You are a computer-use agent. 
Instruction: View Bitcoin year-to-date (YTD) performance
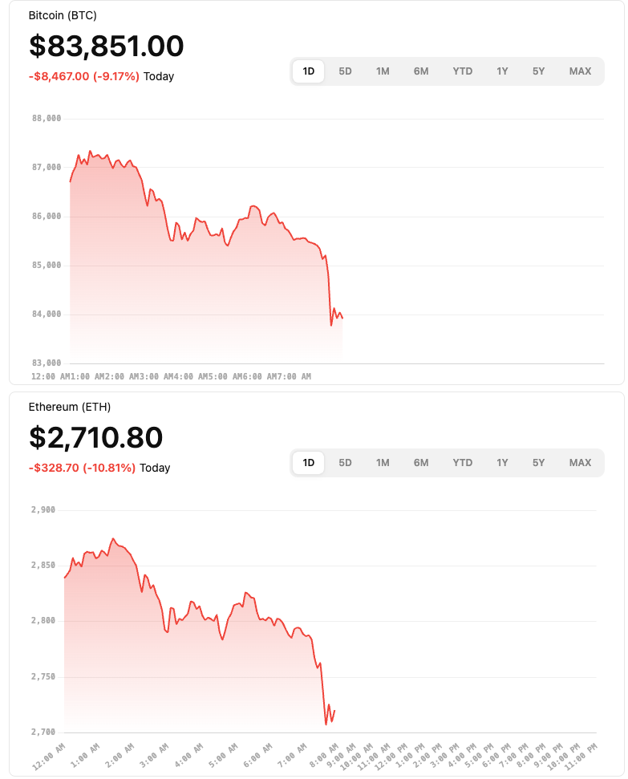463,71
